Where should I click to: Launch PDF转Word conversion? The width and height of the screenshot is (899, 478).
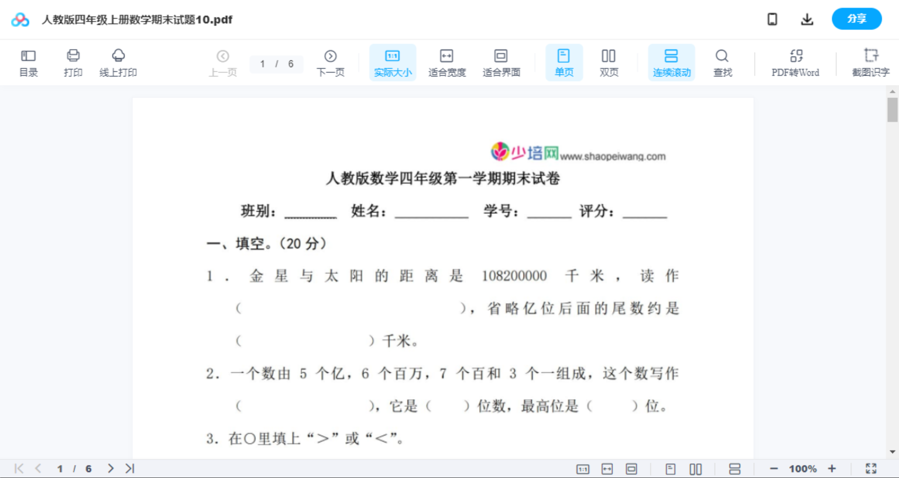pos(795,62)
